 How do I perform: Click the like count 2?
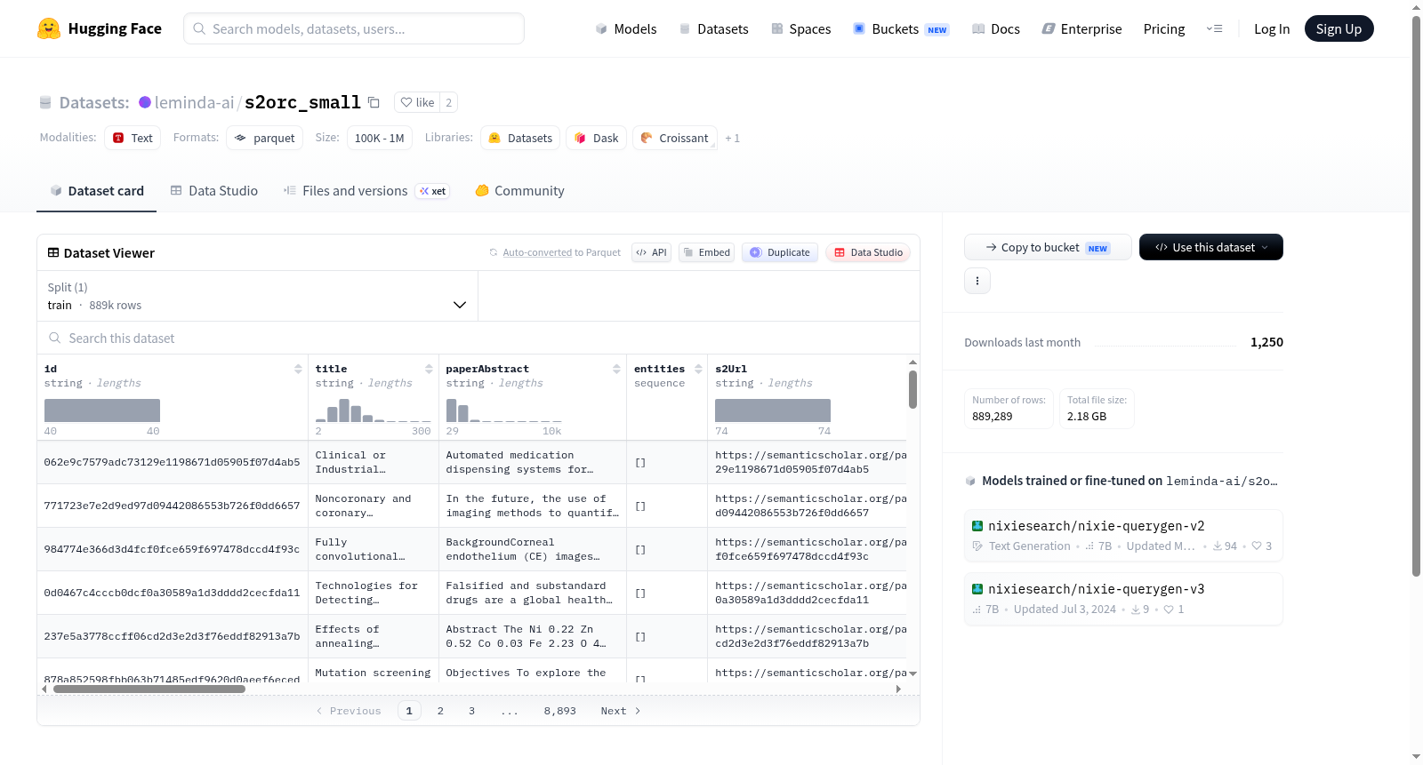point(449,103)
